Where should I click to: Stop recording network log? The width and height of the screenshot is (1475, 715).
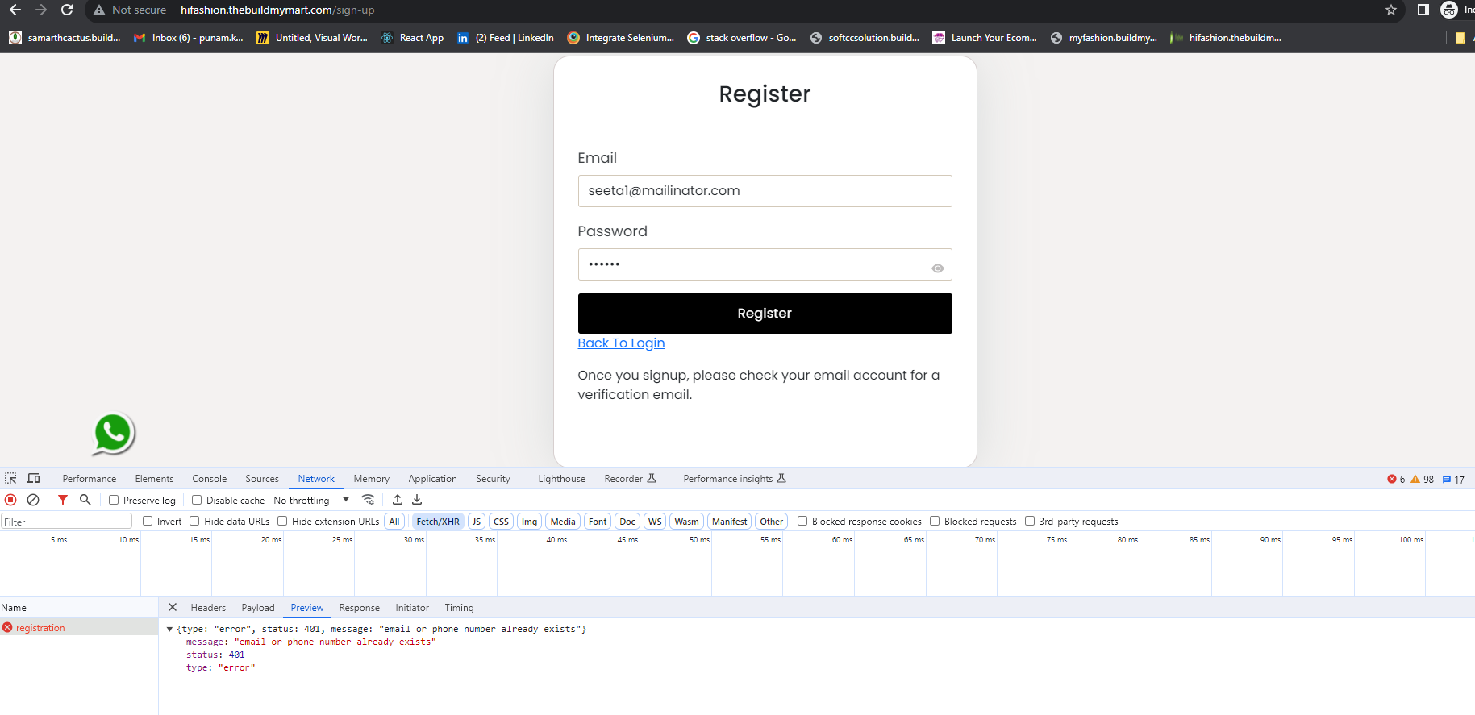pyautogui.click(x=10, y=500)
